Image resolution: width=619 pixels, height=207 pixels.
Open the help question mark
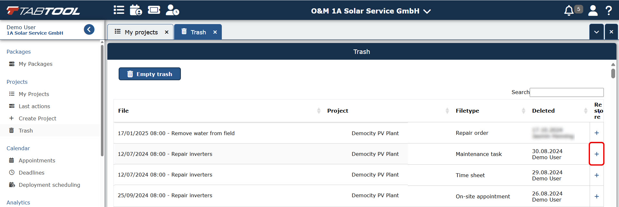click(x=609, y=11)
